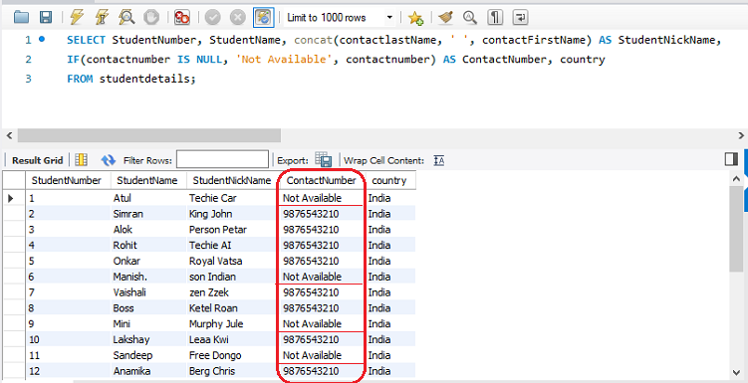The width and height of the screenshot is (748, 383).
Task: Select cell 'Techie Car'
Action: 232,198
